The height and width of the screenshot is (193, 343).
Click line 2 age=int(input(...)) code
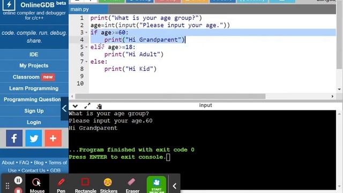(160, 25)
